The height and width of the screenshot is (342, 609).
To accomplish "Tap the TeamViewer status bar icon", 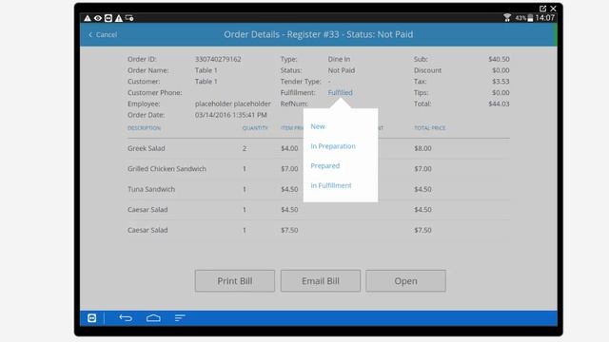I will tap(108, 18).
